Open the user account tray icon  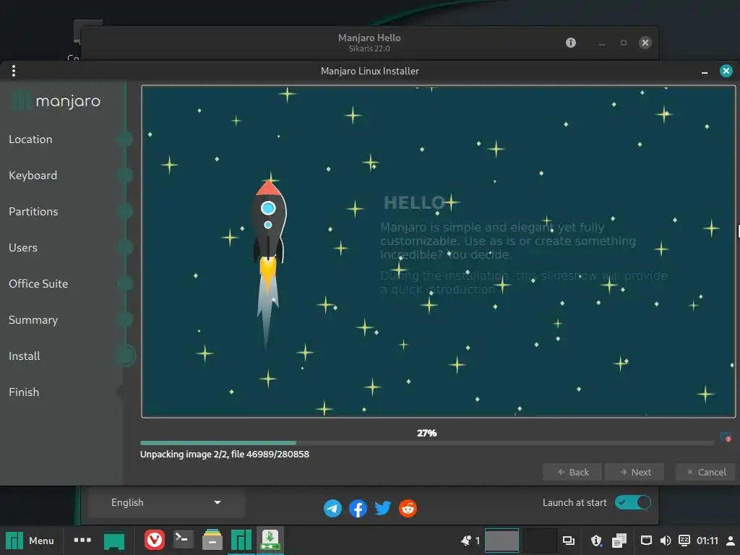pos(731,541)
